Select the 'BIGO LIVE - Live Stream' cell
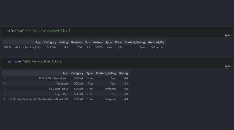The height and width of the screenshot is (130, 234). pyautogui.click(x=54, y=78)
